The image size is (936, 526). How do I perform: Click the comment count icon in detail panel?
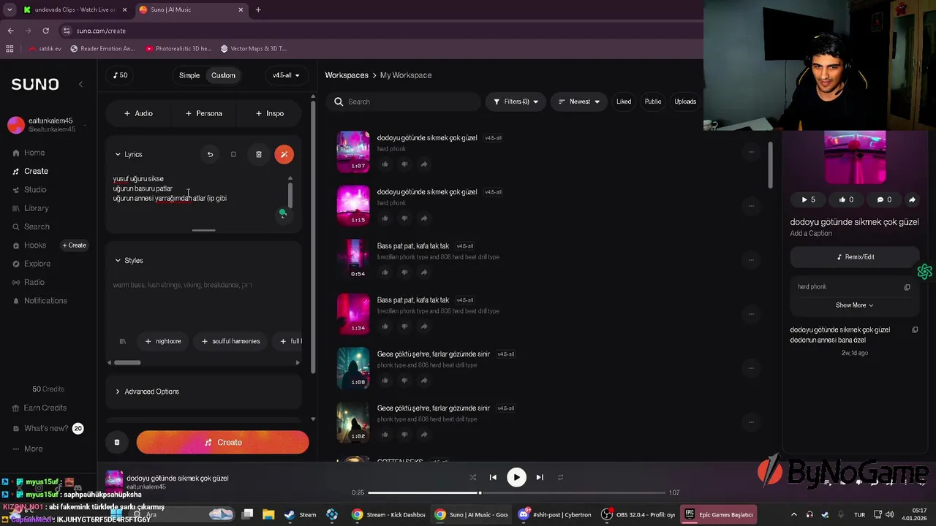click(884, 199)
